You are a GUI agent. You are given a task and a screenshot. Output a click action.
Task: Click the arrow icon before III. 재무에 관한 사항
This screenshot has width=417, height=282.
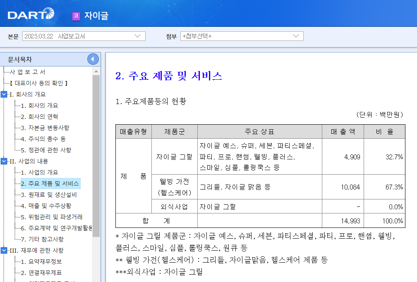click(4, 250)
